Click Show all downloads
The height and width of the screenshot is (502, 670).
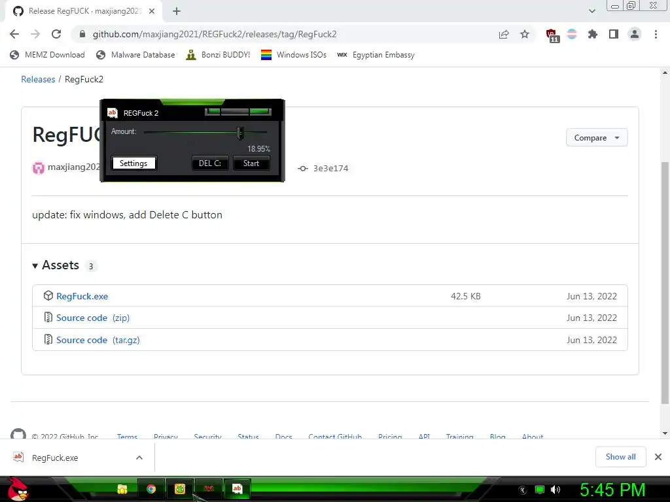point(620,457)
